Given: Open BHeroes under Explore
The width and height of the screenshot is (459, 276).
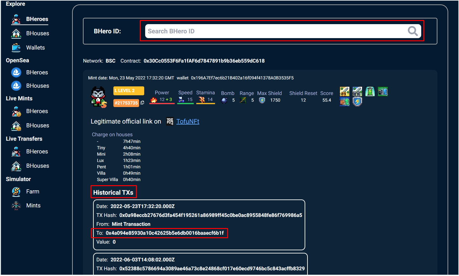Looking at the screenshot, I should click(37, 19).
